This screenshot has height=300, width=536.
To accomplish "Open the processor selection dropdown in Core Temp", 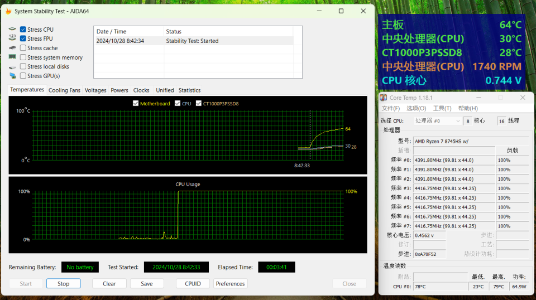I will point(438,121).
